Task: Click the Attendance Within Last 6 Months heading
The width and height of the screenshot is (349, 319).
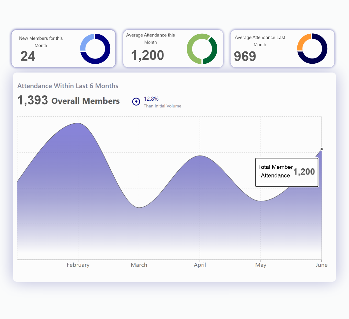Action: [x=68, y=86]
